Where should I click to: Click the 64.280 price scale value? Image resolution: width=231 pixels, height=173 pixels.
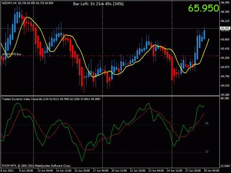[x=225, y=95]
